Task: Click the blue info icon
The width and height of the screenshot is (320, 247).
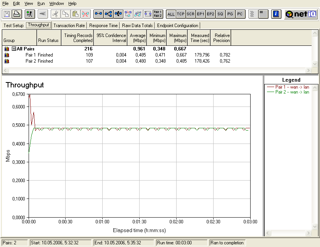Action: pos(277,14)
